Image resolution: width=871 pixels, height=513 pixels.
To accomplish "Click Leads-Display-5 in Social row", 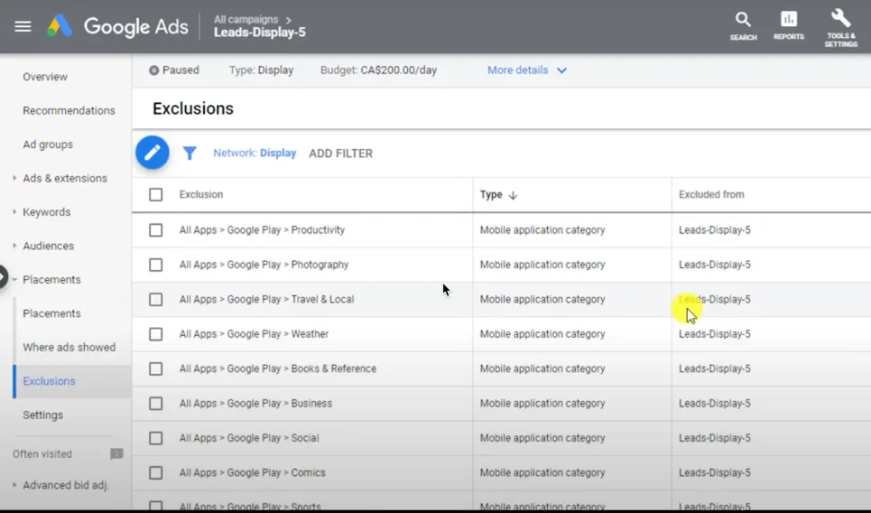I will (714, 438).
